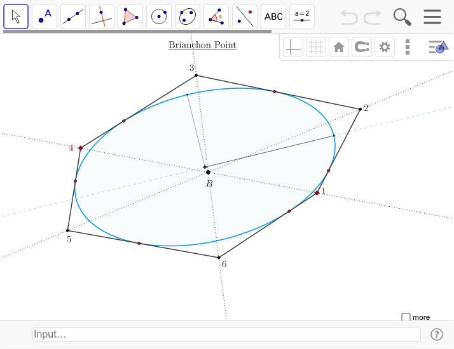Screen dimensions: 454x349
Task: Open point capturing magnet options
Action: tap(362, 47)
